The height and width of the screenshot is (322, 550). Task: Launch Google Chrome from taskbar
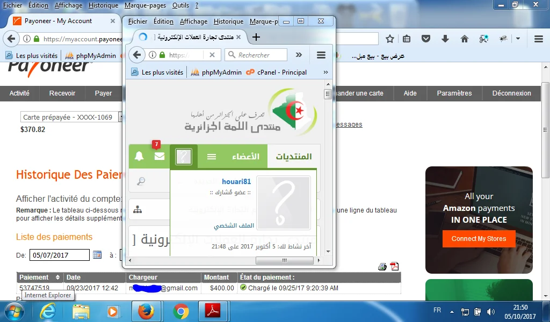pos(181,311)
